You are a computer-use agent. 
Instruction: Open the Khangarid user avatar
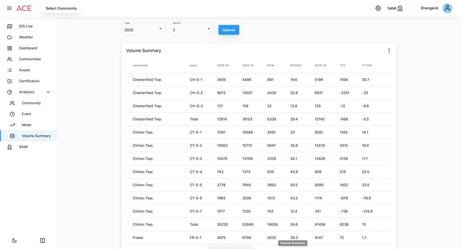pyautogui.click(x=447, y=8)
